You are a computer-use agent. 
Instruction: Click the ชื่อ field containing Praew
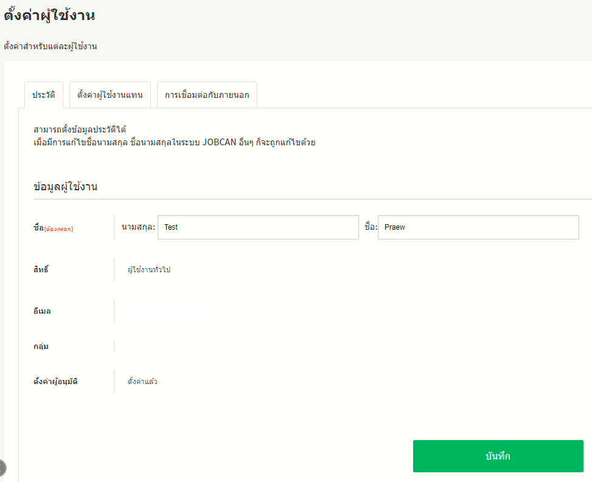coord(478,227)
